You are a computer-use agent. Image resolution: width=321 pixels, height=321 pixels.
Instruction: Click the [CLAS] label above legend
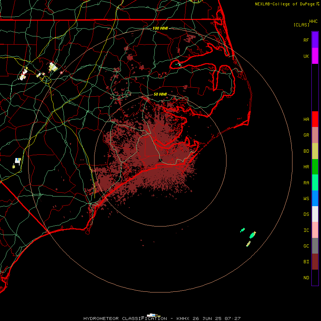coord(301,25)
